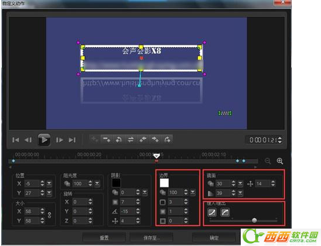Viewport: 321px width, 246px height.
Task: Zoom out the keyframe timeline
Action: (267, 161)
